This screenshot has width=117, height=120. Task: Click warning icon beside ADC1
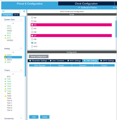coord(5,55)
